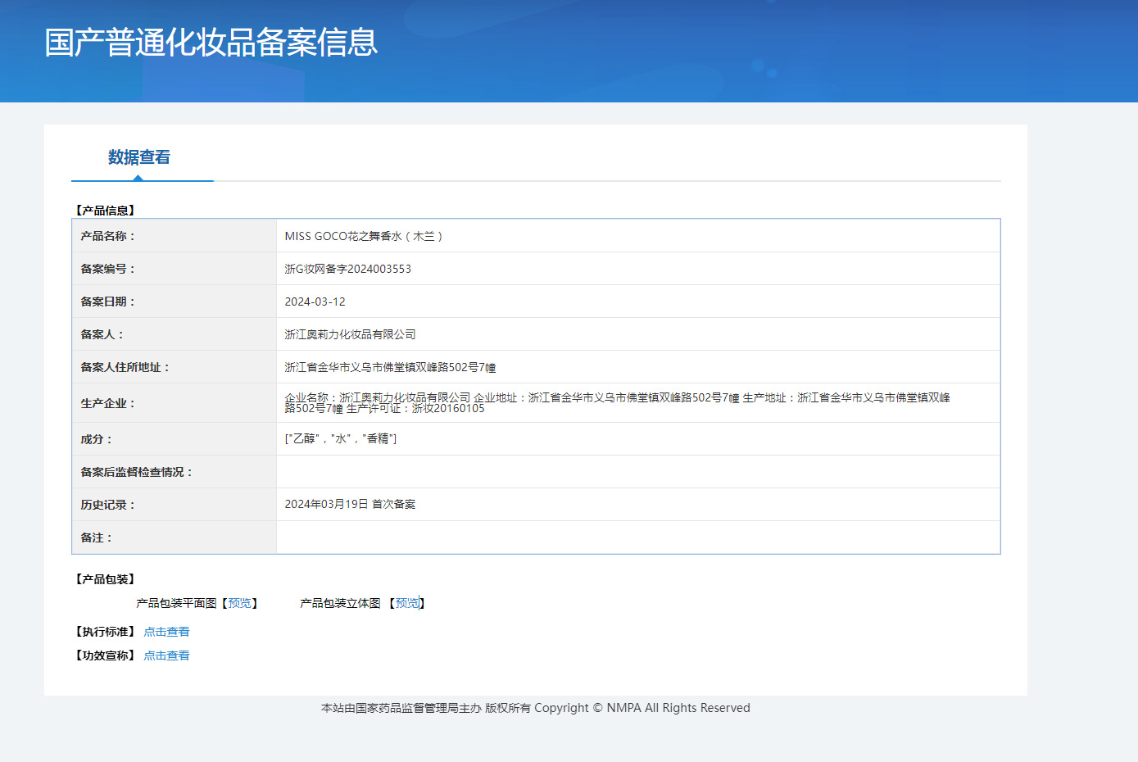1138x762 pixels.
Task: Open the 产品包装平面图 预览 link
Action: [239, 603]
